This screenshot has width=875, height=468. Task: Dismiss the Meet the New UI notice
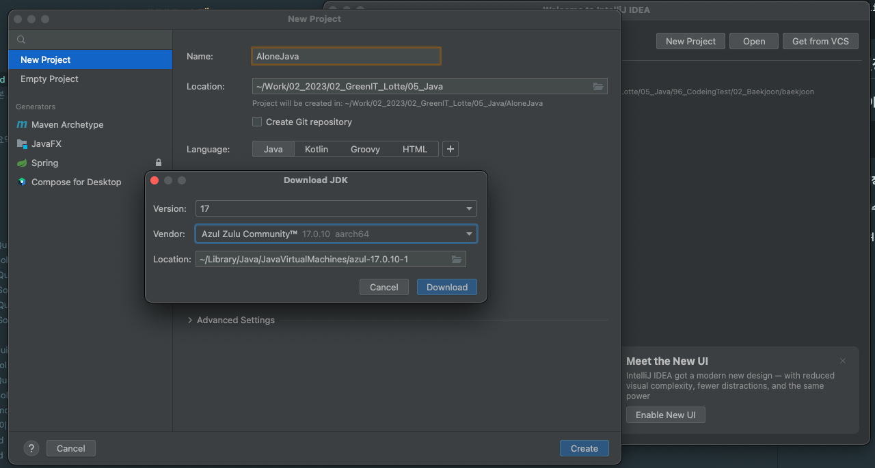tap(843, 361)
